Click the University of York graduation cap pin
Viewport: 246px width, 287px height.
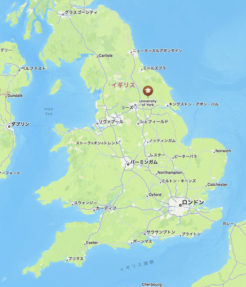(x=148, y=91)
